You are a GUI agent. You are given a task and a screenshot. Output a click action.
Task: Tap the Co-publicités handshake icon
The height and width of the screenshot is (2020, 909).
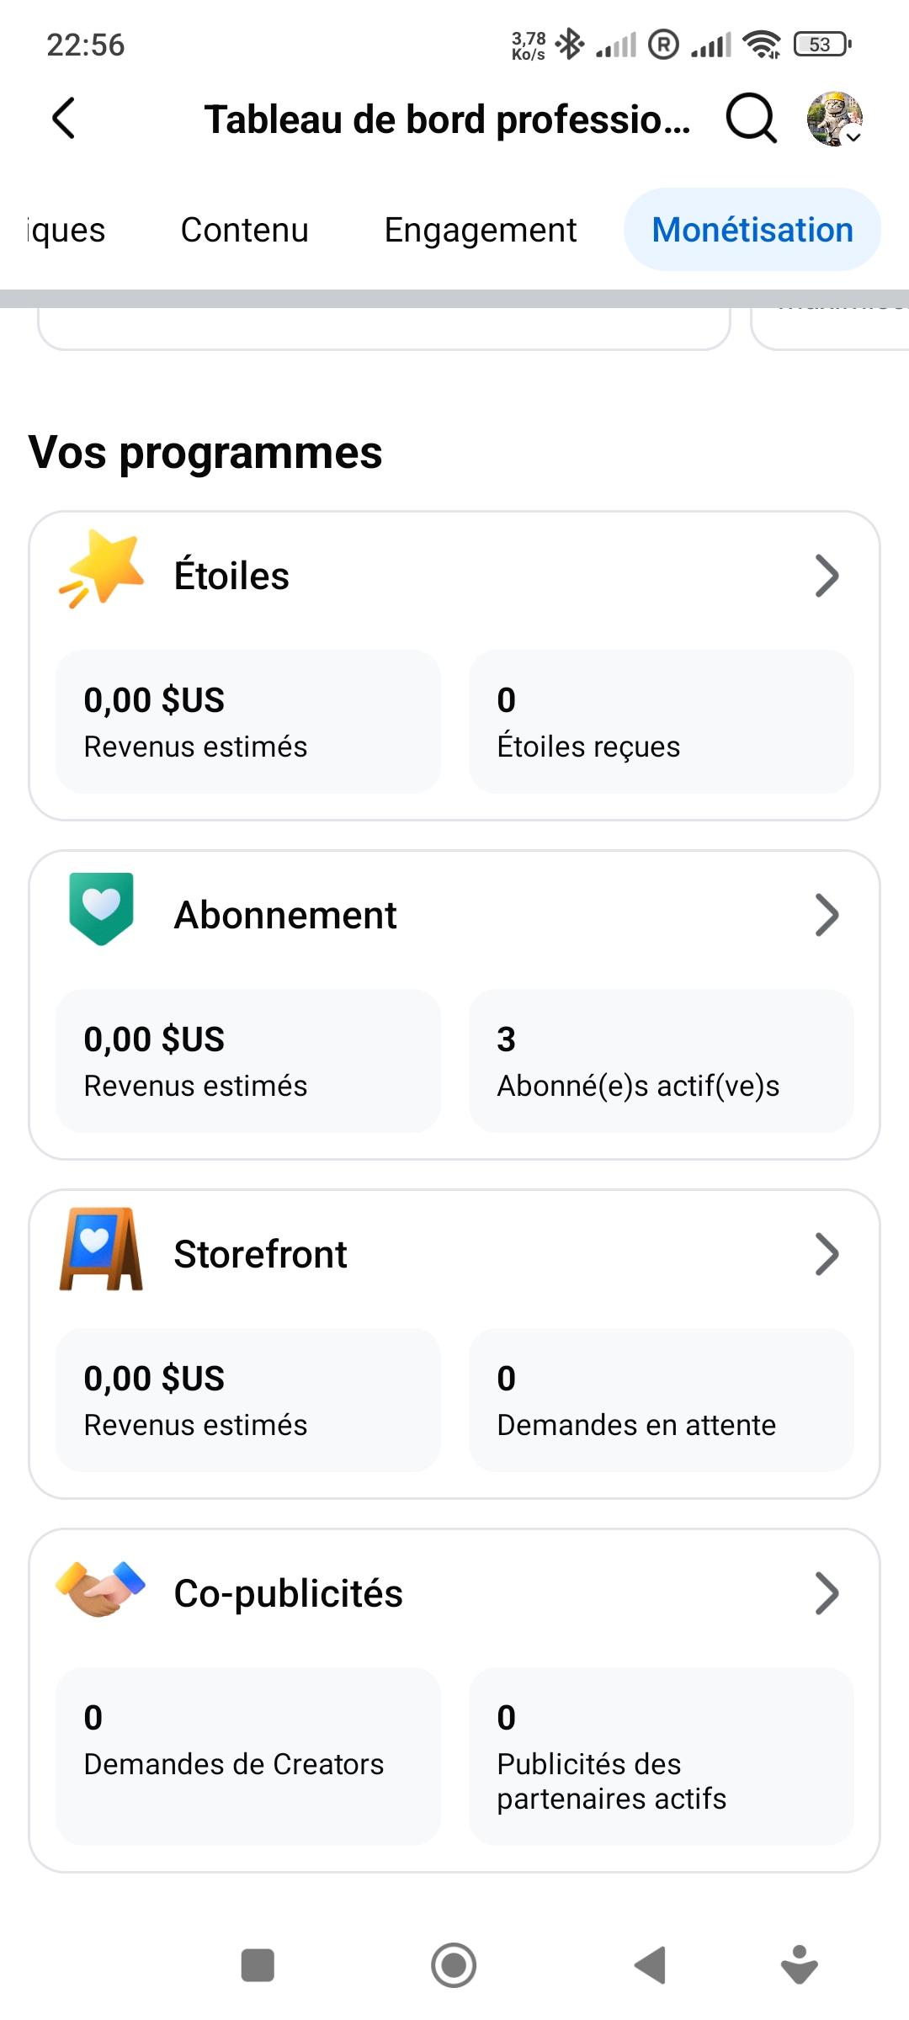click(101, 1589)
